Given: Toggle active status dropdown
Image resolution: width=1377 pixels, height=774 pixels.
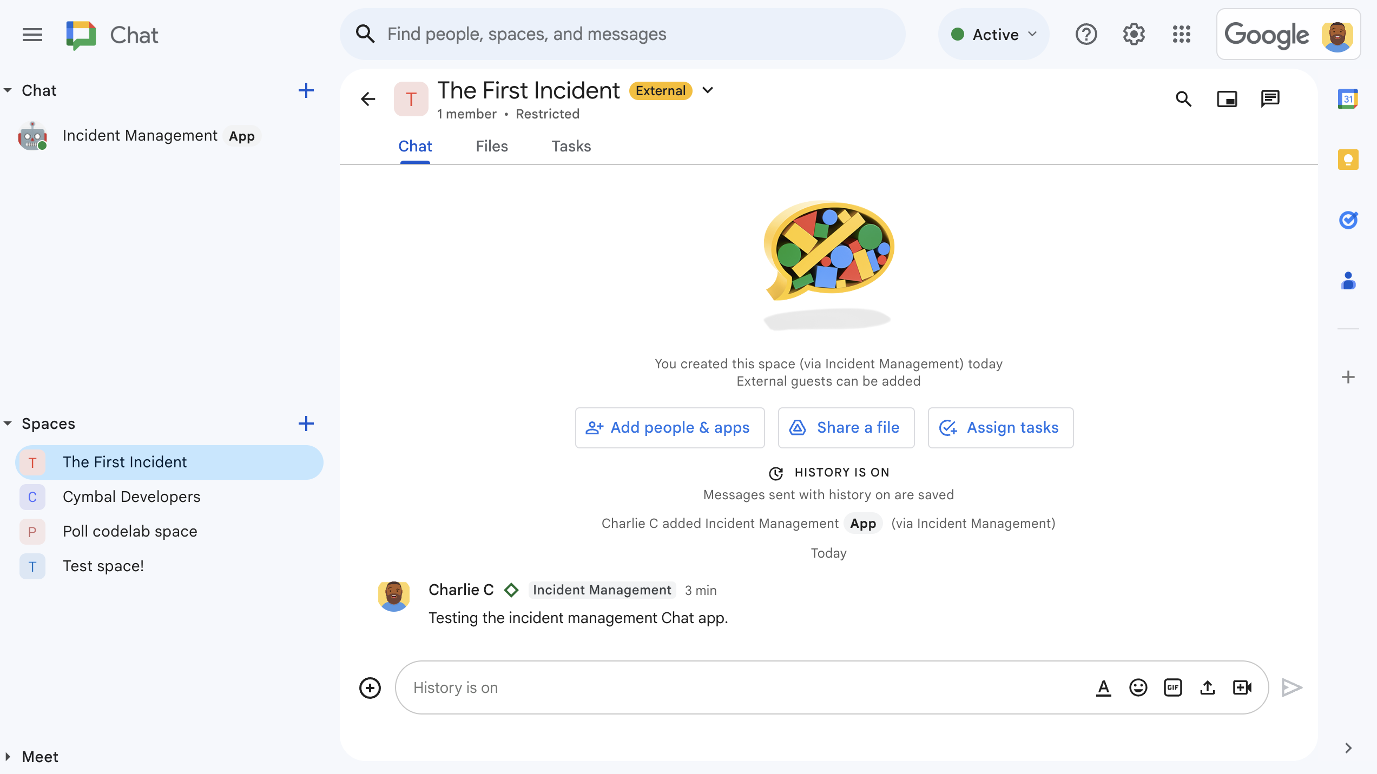Looking at the screenshot, I should click(993, 35).
